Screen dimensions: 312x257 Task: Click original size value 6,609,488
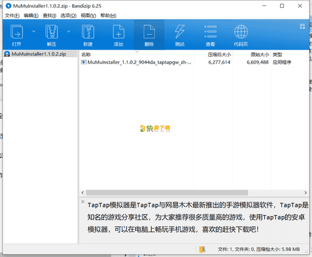coord(258,62)
